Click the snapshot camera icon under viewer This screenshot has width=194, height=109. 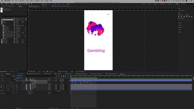point(47,71)
